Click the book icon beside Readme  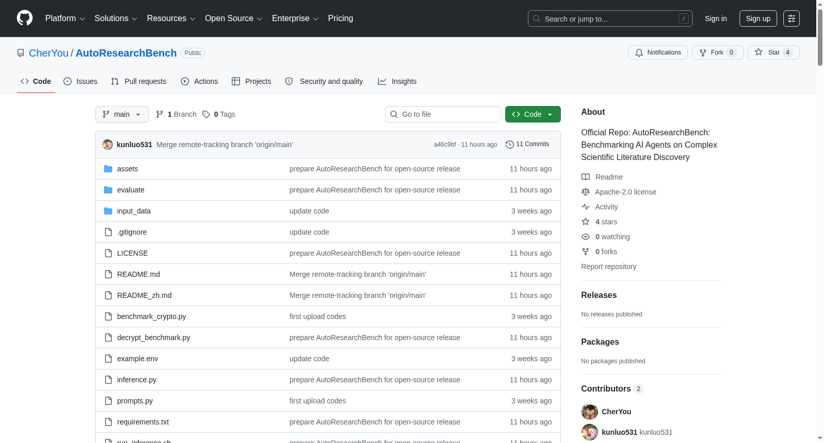[x=586, y=177]
